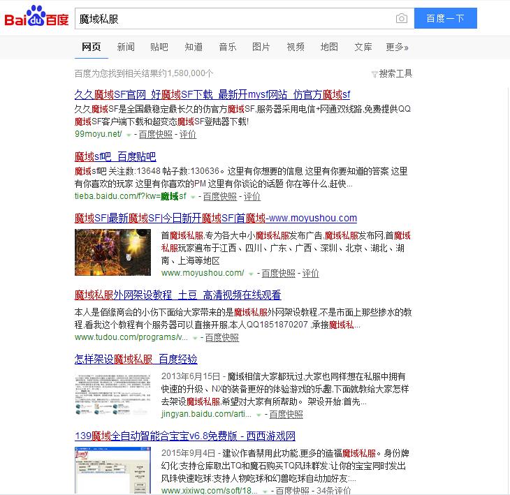510x495 pixels.
Task: Click the document thumbnail for 百度经验 result
Action: pyautogui.click(x=112, y=394)
